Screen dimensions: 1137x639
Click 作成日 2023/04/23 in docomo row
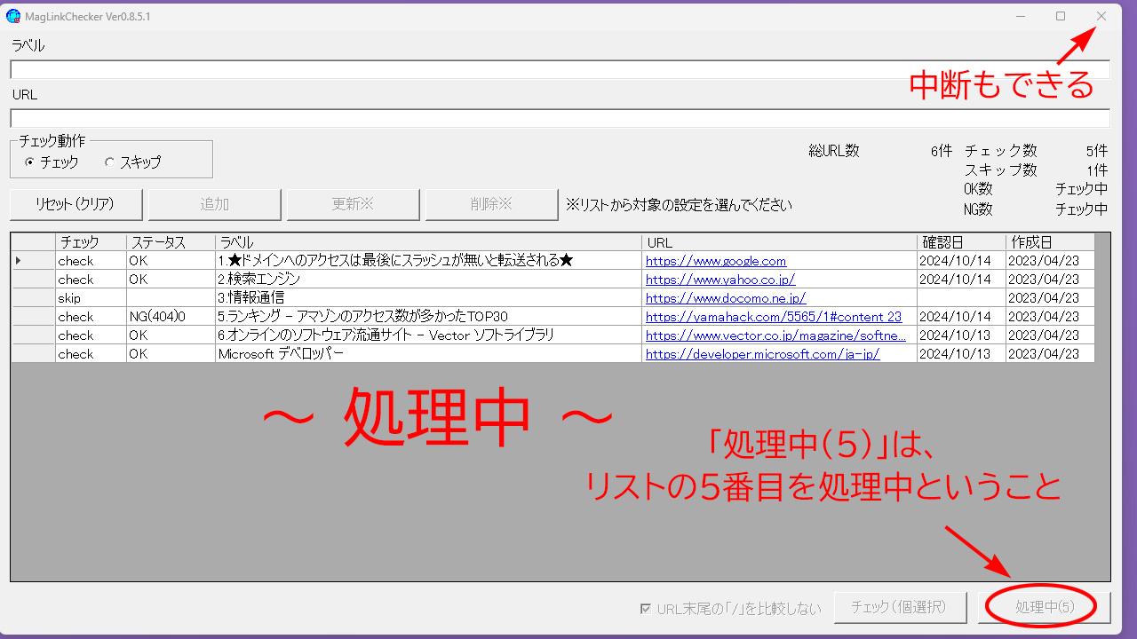pos(1050,298)
